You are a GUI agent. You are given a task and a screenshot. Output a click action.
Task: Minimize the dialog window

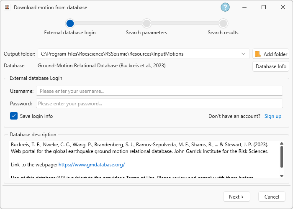(244, 7)
